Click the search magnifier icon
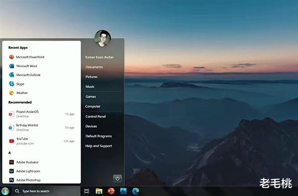The image size is (298, 196). (x=17, y=191)
